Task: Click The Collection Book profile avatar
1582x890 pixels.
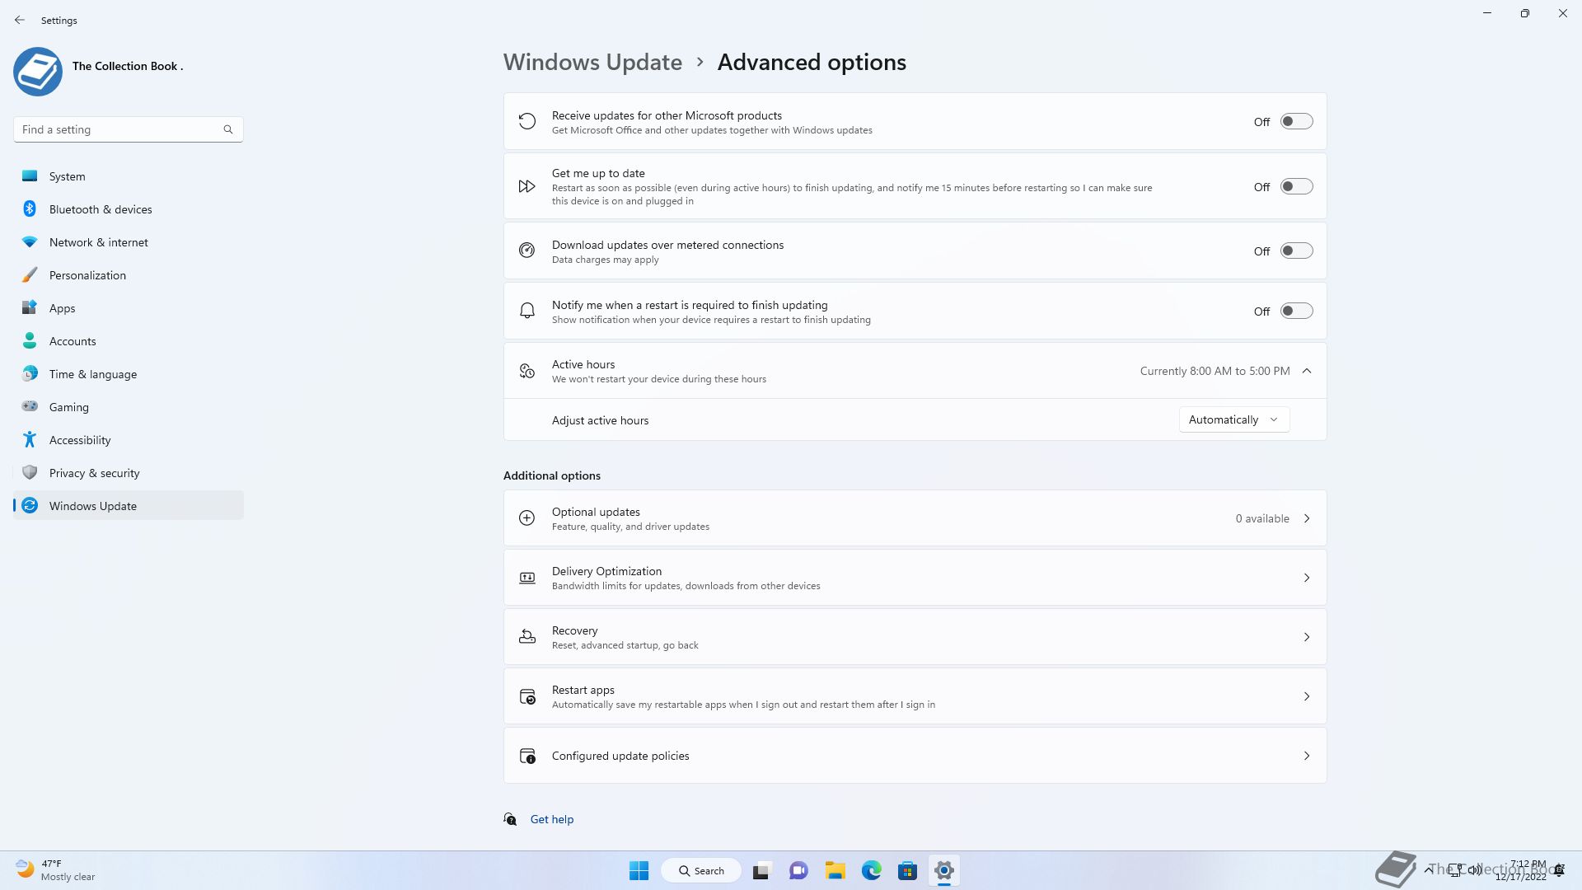Action: (x=38, y=72)
